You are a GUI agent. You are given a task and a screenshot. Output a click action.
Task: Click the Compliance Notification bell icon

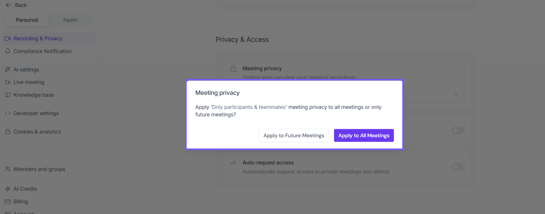pos(8,51)
